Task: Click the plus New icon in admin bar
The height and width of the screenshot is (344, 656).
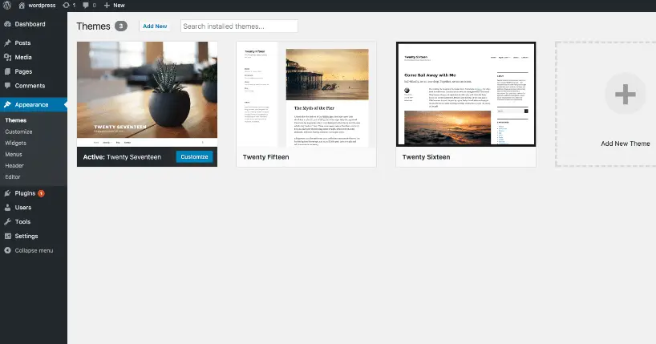Action: [107, 6]
